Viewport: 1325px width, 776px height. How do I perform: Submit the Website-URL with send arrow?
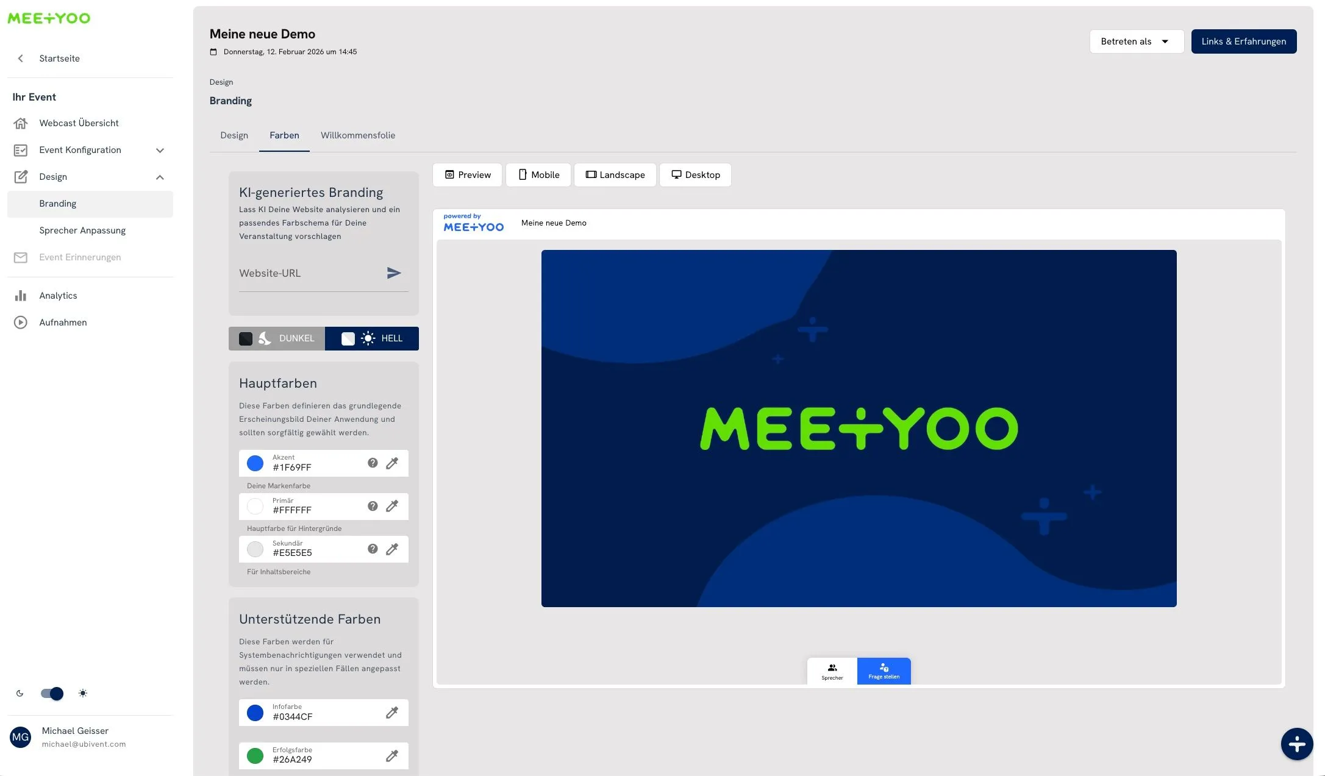tap(394, 273)
